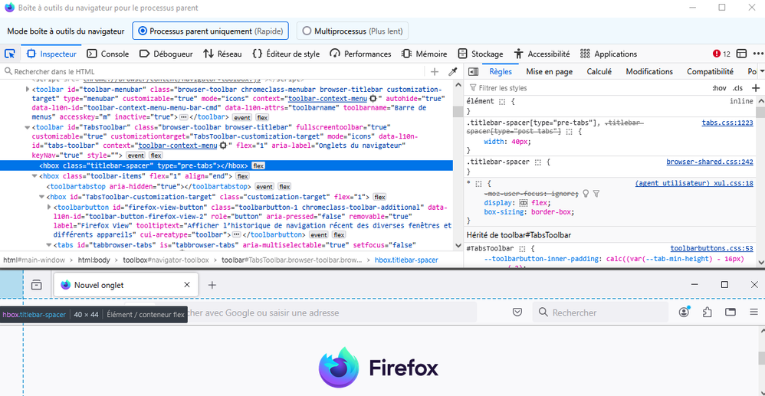The image size is (765, 396).
Task: Filter rules by -moz-user-focus property
Action: (x=596, y=194)
